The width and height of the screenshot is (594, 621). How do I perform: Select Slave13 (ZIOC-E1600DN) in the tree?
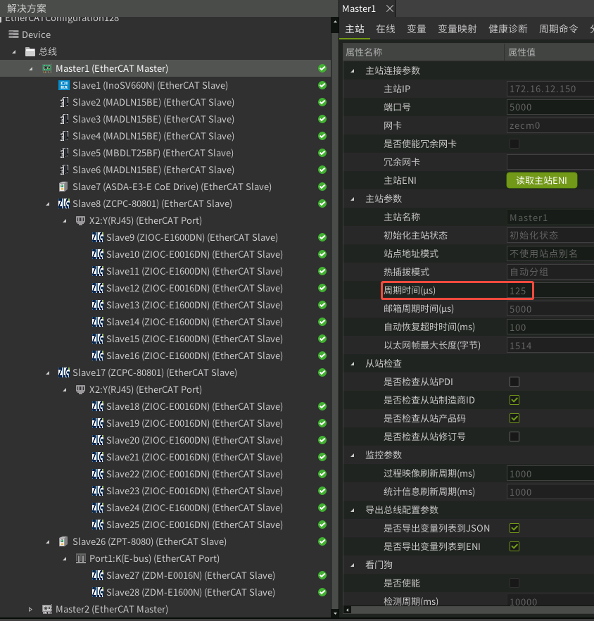pos(194,305)
